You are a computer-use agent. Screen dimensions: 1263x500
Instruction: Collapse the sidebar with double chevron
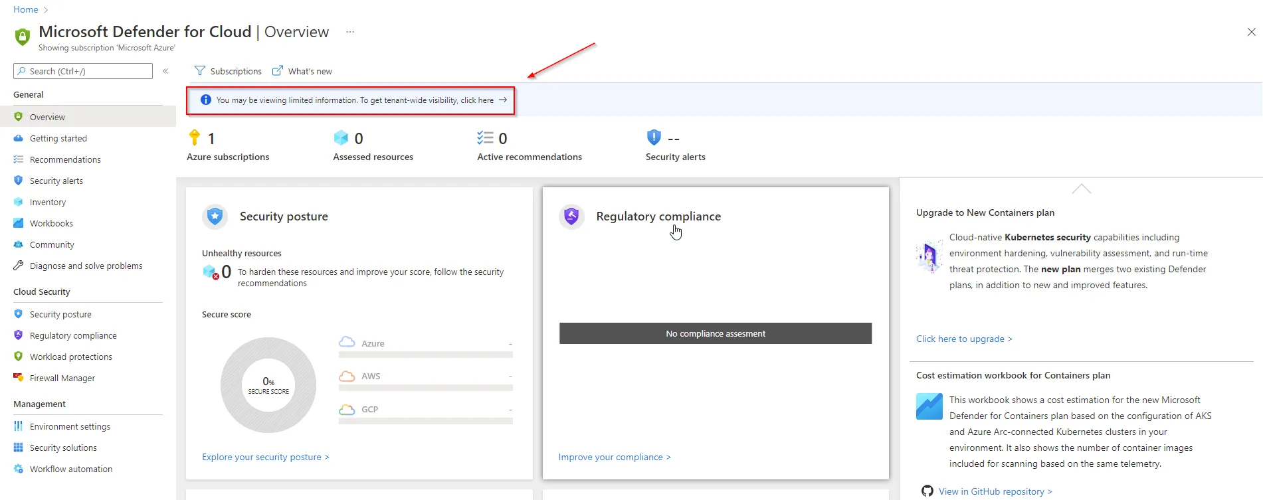(165, 71)
